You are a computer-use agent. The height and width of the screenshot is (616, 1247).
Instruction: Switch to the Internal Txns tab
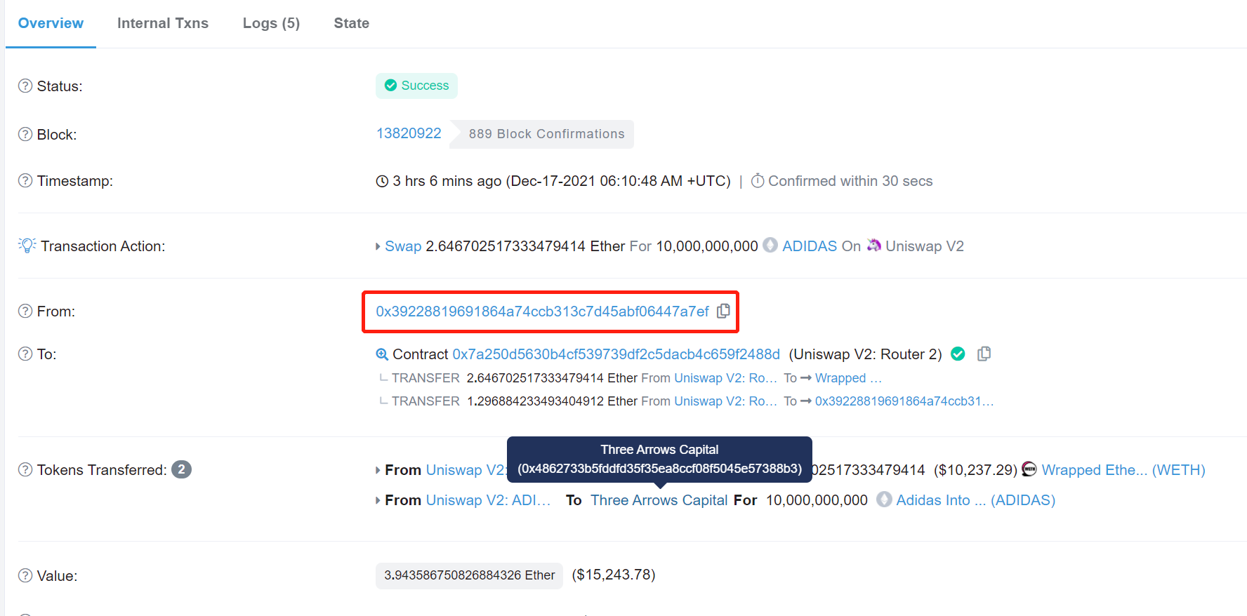(162, 23)
